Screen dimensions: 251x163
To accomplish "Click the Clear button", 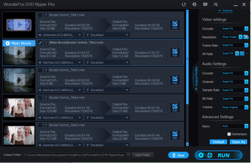I will pos(179,155).
